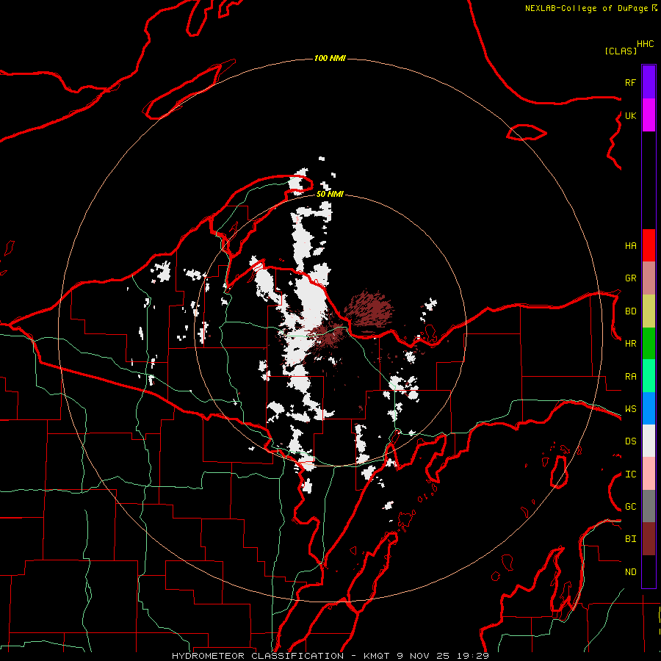The image size is (661, 661).
Task: Select the GR pink-brown legend swatch
Action: [x=649, y=278]
